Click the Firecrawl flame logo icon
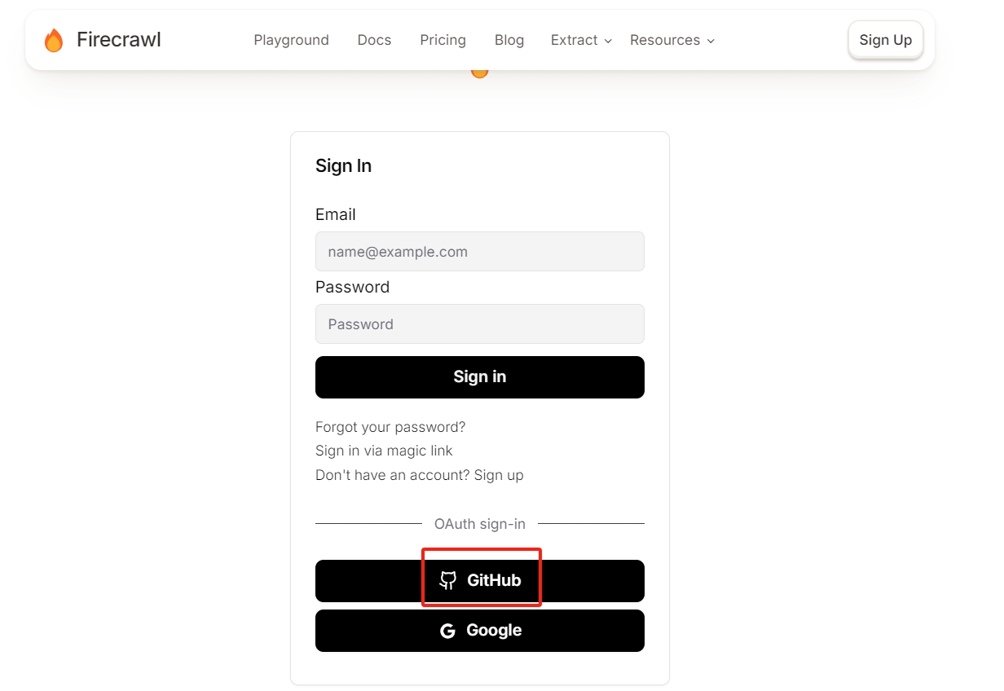This screenshot has height=691, width=1004. click(54, 40)
